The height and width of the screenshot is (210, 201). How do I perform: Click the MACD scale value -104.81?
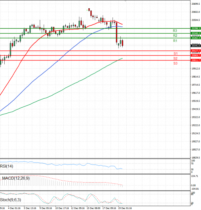[195, 189]
